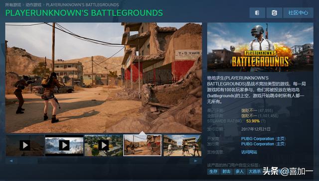Go to 所有游戏 breadcrumb
The height and width of the screenshot is (181, 319).
13,4
